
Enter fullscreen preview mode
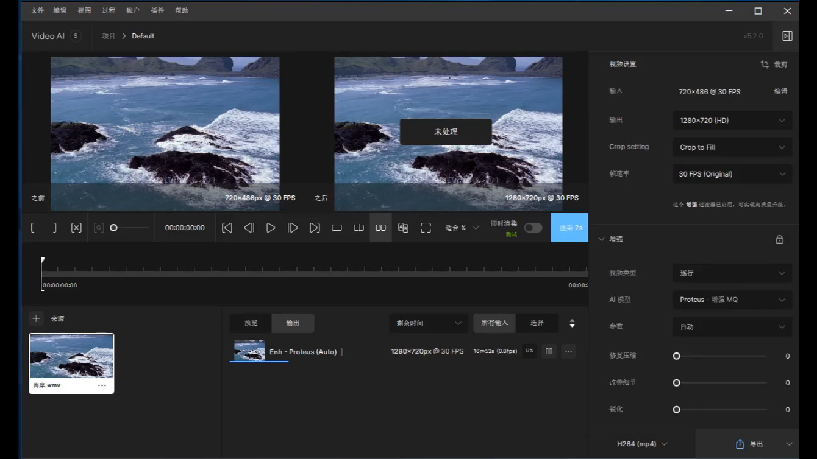point(426,228)
